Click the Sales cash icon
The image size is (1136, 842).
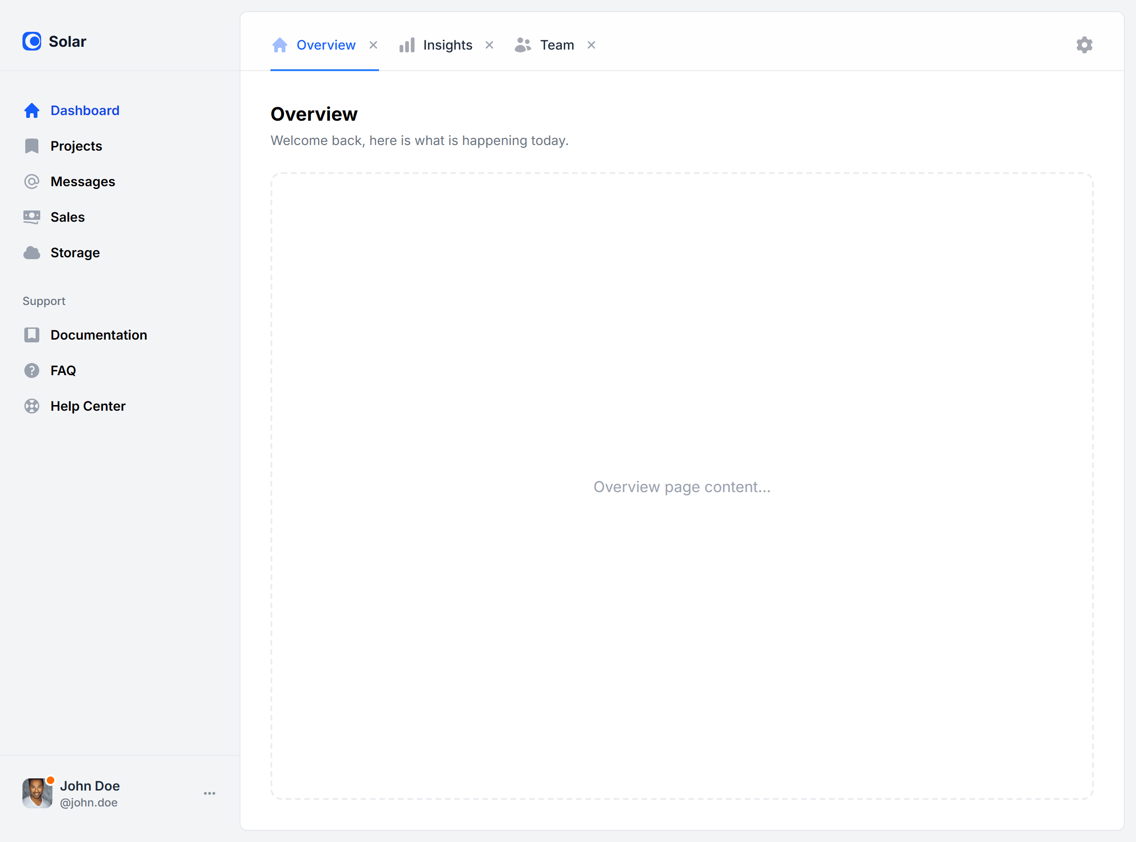(32, 218)
